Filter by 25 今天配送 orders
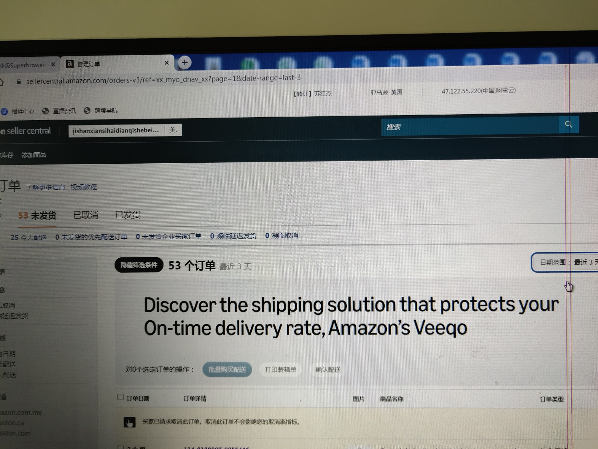The height and width of the screenshot is (449, 598). 29,238
